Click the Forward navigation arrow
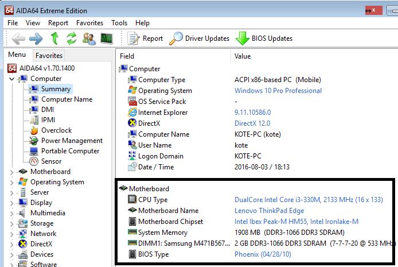Screen dimensions: 398x267 36,38
